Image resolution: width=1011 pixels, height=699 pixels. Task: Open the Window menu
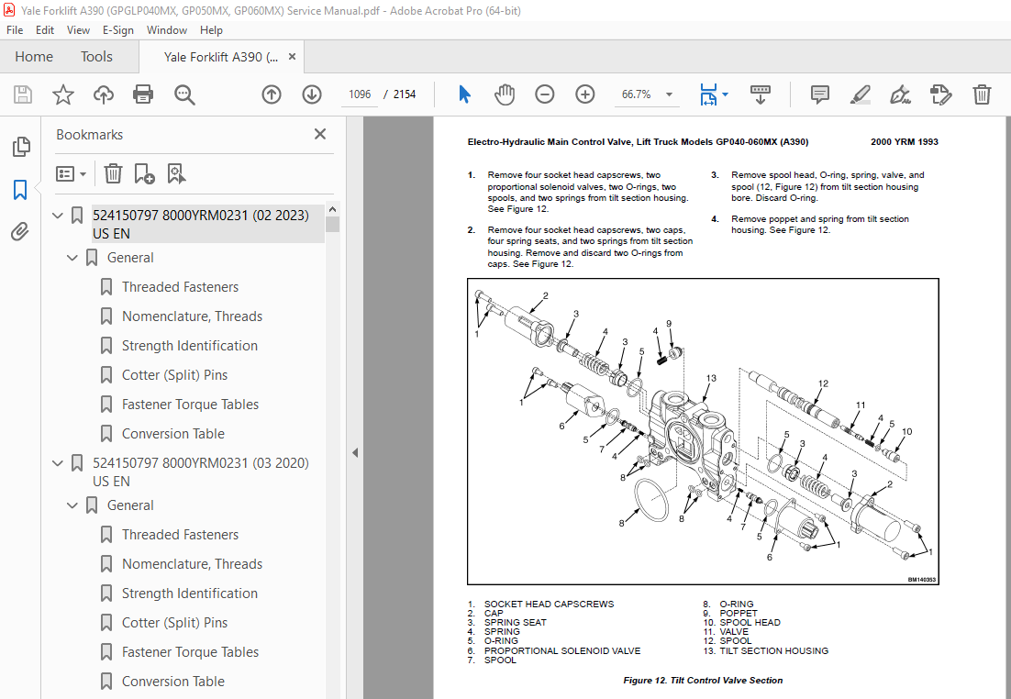point(166,30)
